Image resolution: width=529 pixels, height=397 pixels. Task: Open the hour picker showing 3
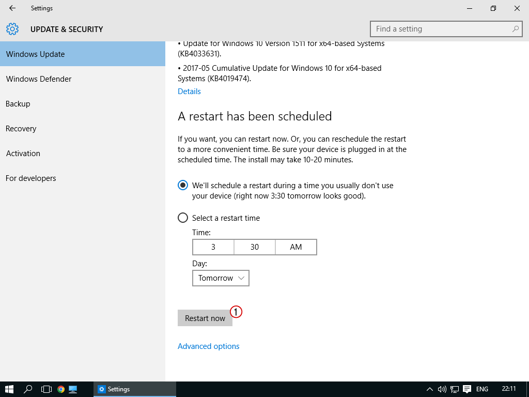pos(213,247)
